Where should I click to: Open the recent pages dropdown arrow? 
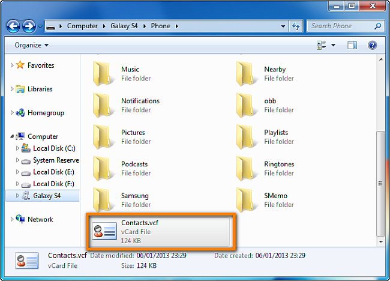point(40,26)
